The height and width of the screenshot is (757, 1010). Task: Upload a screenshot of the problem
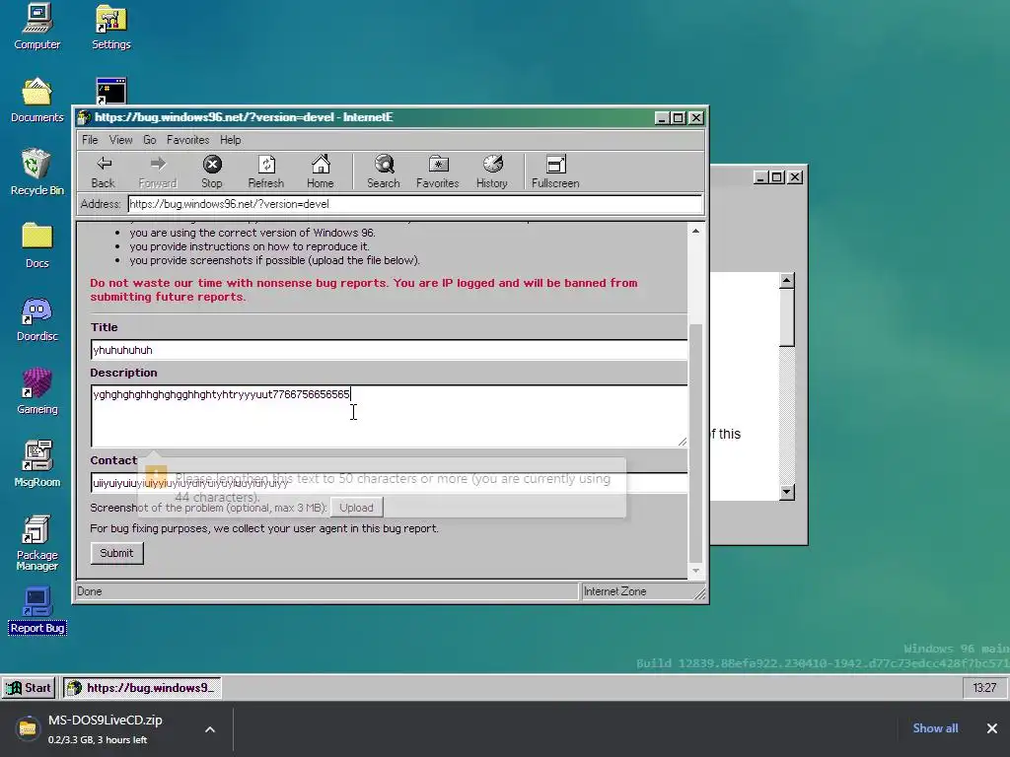356,508
